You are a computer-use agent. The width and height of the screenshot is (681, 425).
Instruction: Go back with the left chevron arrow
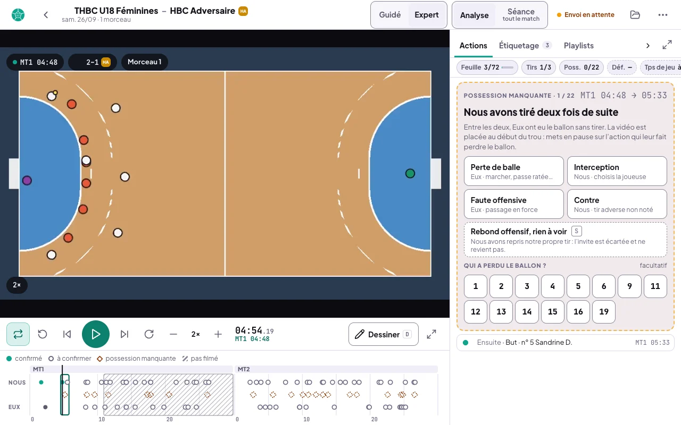(x=46, y=15)
